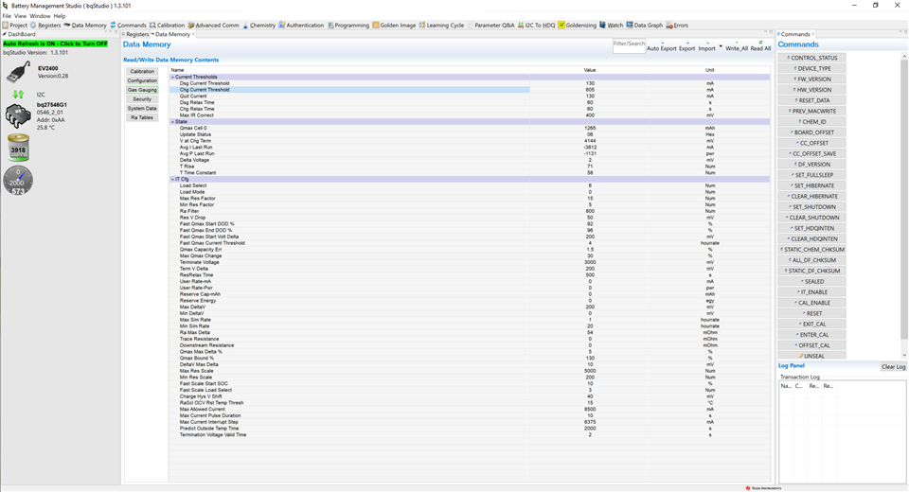Viewport: 909px width, 492px height.
Task: Send the IT_ENABLE command
Action: click(811, 292)
